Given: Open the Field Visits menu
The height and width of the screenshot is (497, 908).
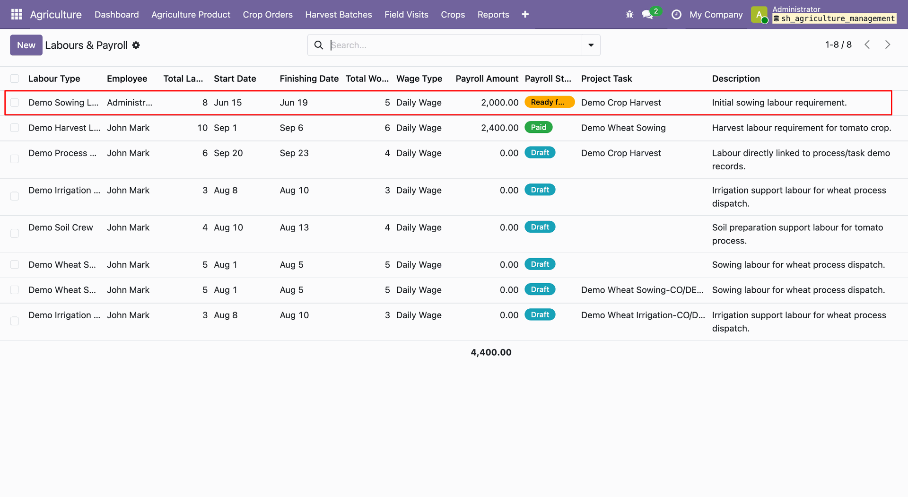Looking at the screenshot, I should click(406, 15).
